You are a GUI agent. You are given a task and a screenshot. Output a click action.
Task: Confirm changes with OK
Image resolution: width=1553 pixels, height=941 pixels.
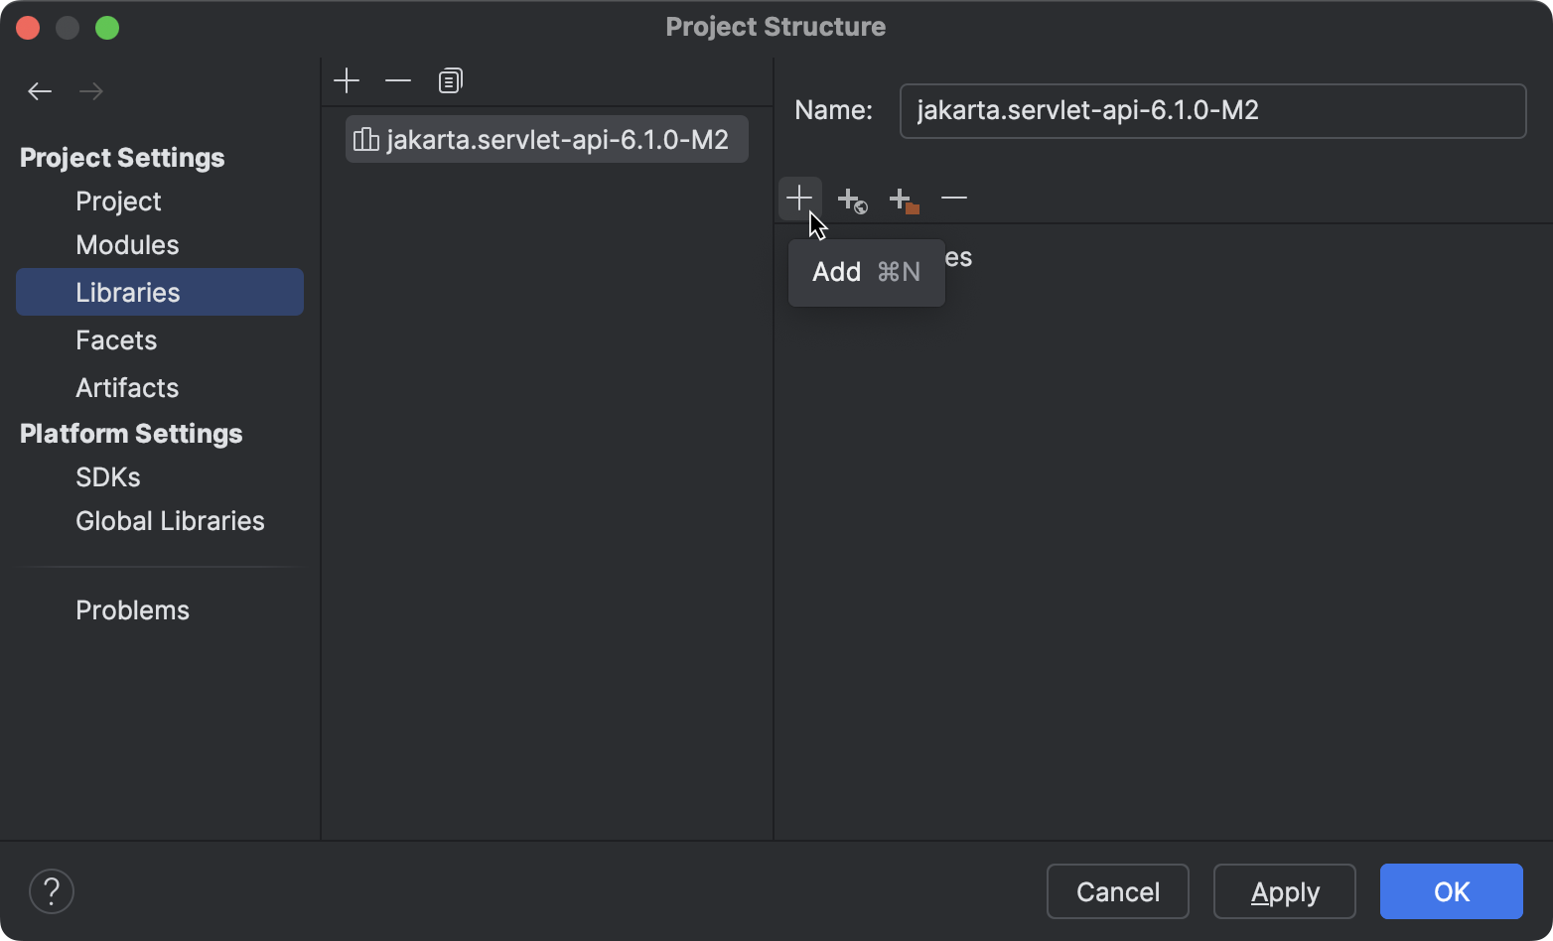(1450, 891)
